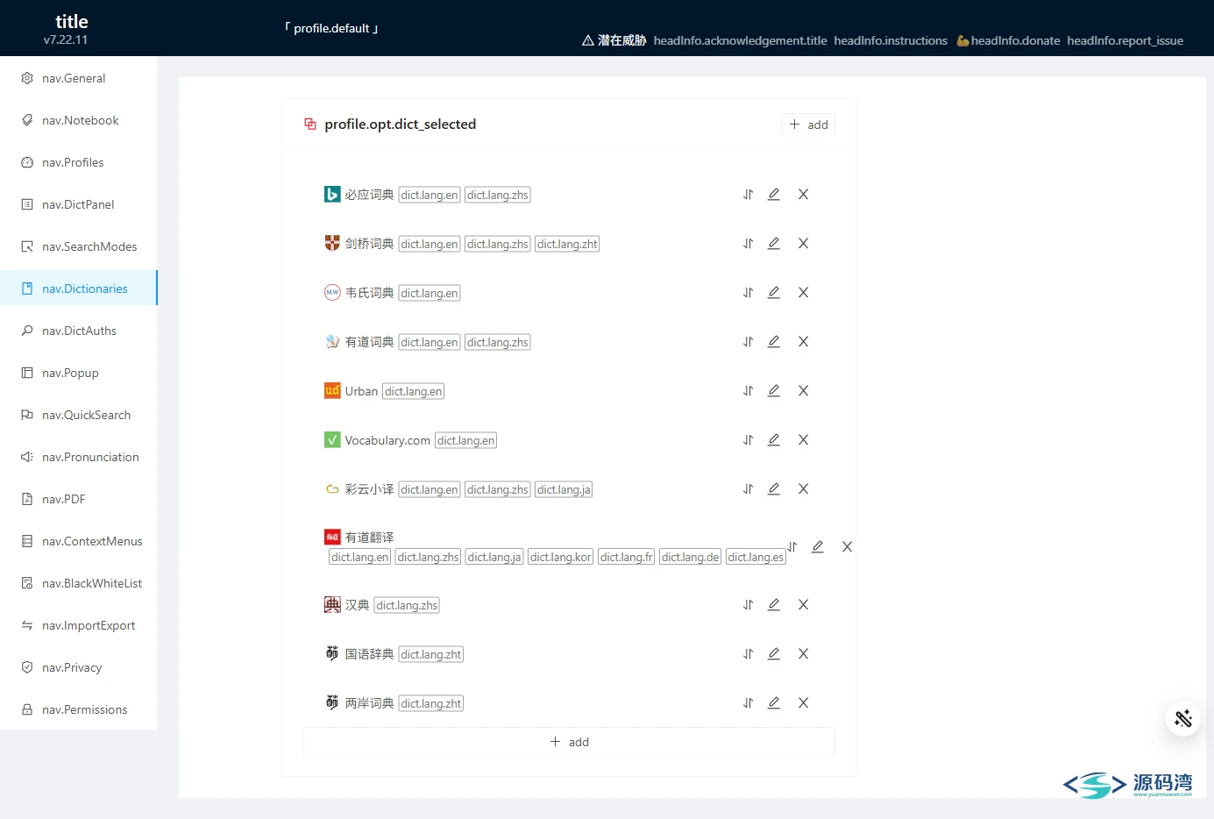The image size is (1214, 819).
Task: Edit the 彩云小译 dictionary settings
Action: (x=774, y=489)
